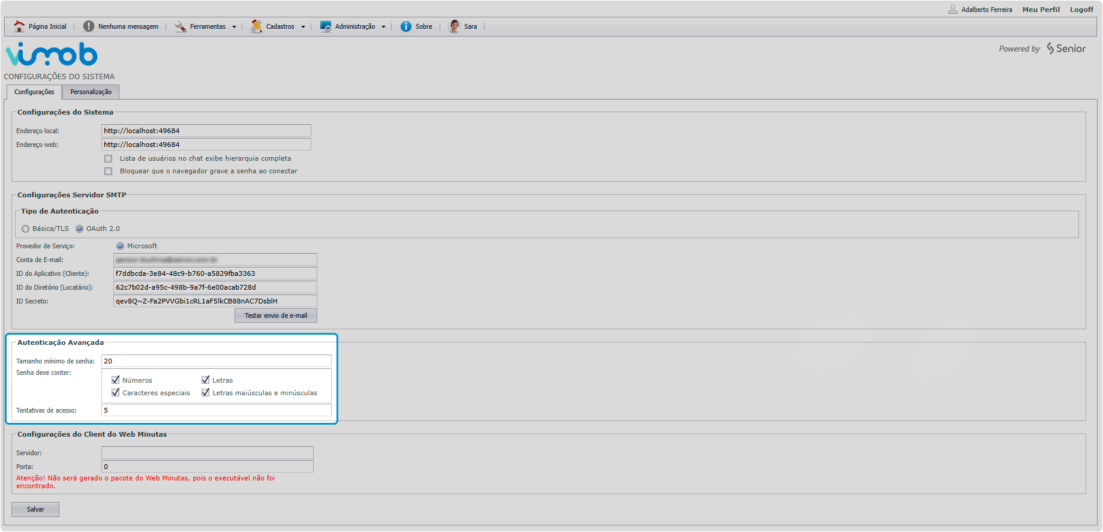Click the Conta de E-mail field
1103x532 pixels.
(x=215, y=260)
